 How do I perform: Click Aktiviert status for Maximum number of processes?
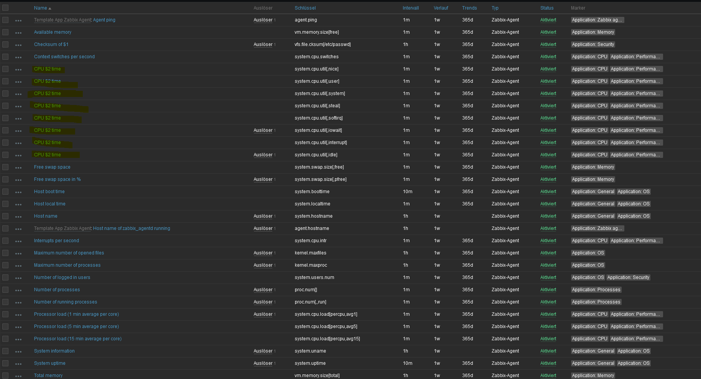[548, 265]
